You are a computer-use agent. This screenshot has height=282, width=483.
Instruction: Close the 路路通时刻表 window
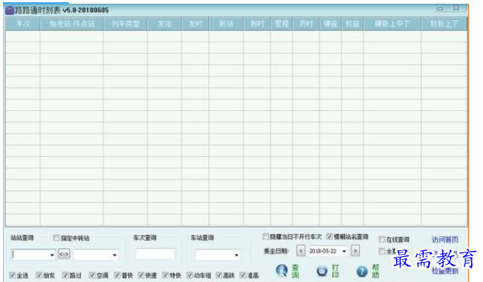(x=456, y=7)
